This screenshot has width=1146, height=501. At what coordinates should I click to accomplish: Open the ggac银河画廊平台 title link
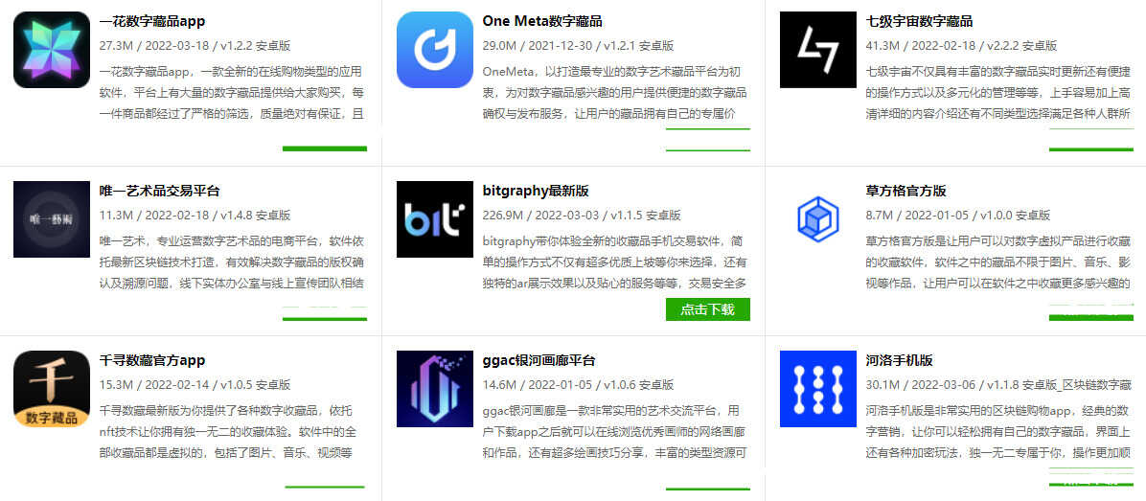[539, 360]
